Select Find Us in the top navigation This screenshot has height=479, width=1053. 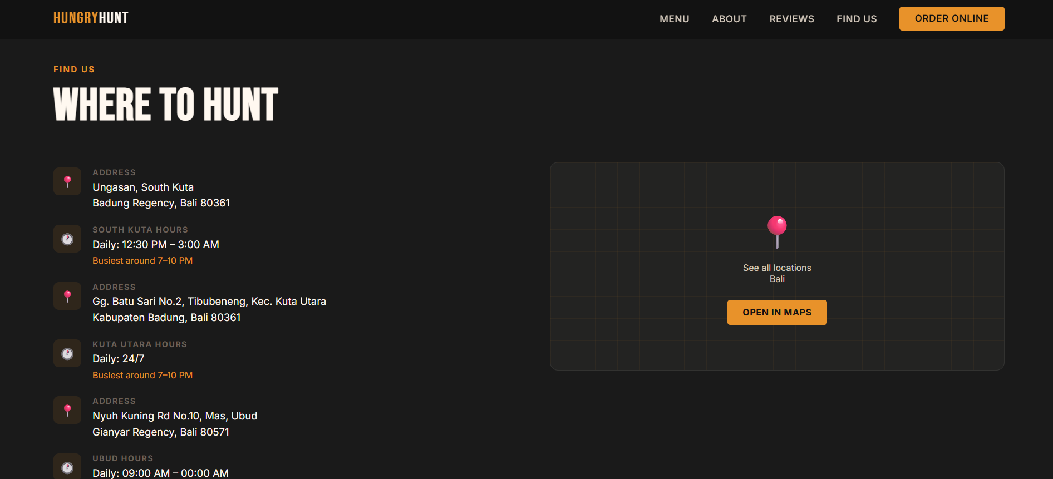[x=857, y=19]
